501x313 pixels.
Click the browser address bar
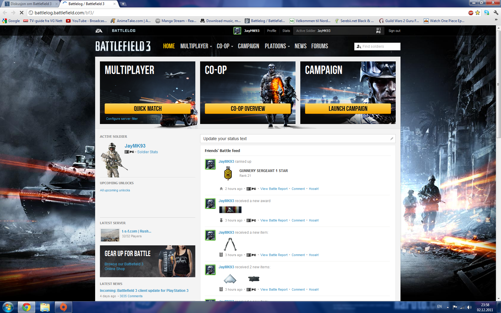click(248, 13)
